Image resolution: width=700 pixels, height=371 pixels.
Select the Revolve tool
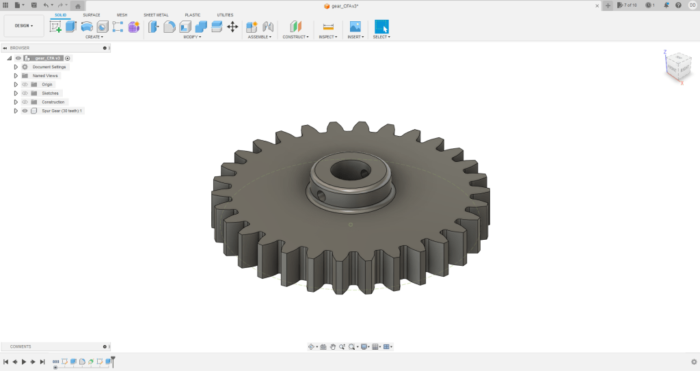[x=87, y=27]
